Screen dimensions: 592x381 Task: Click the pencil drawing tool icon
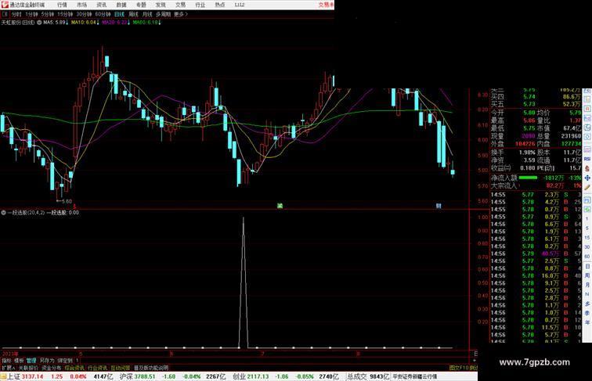(587, 188)
